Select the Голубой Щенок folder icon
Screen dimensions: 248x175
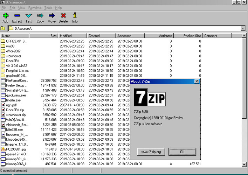tap(3, 70)
